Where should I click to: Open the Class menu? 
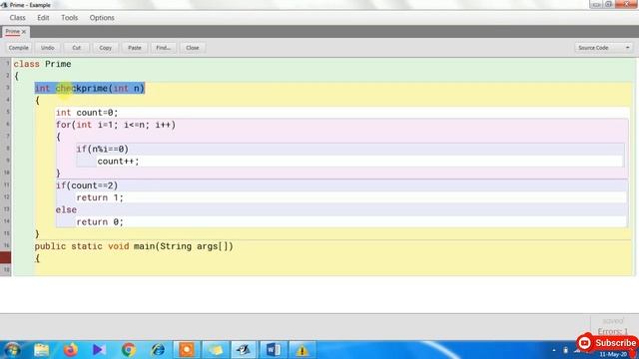point(18,18)
